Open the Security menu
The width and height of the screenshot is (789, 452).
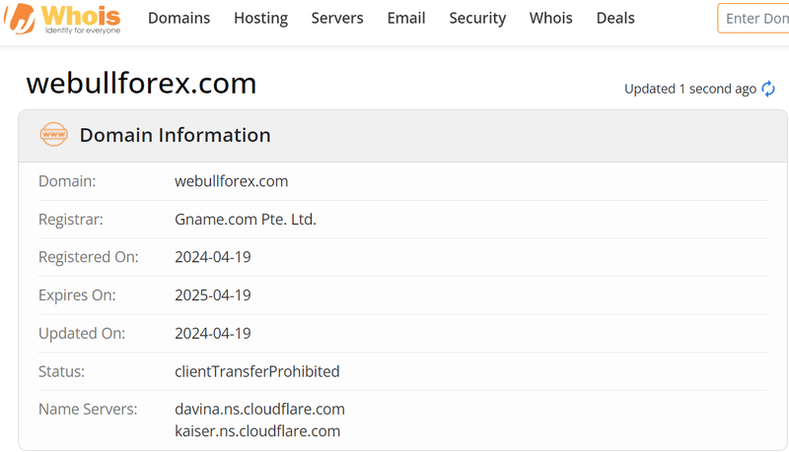(477, 18)
